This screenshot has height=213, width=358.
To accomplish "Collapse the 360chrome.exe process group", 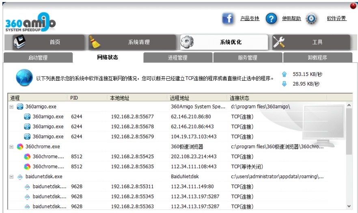I will point(11,147).
